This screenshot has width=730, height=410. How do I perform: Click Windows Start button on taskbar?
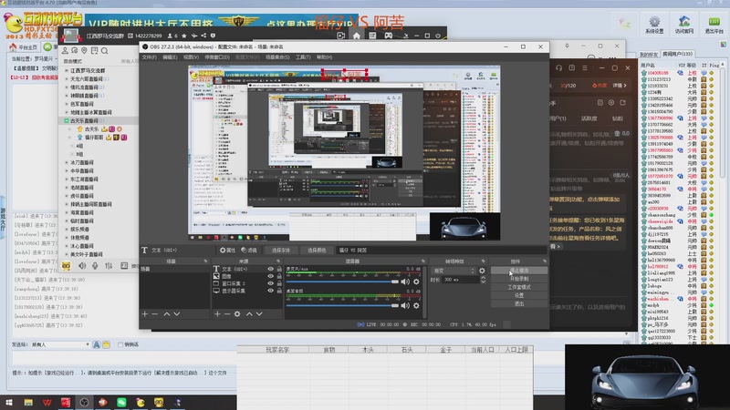(9, 403)
